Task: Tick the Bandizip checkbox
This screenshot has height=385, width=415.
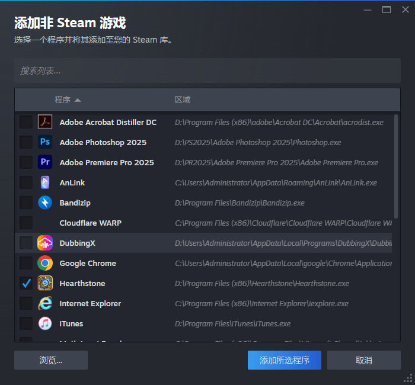Action: click(x=26, y=203)
